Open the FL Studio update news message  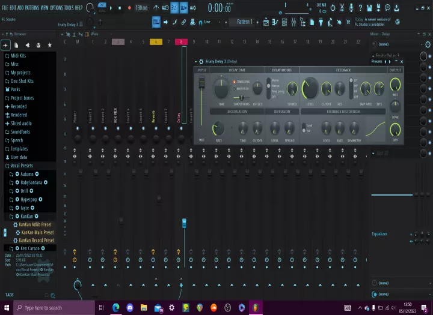point(373,22)
